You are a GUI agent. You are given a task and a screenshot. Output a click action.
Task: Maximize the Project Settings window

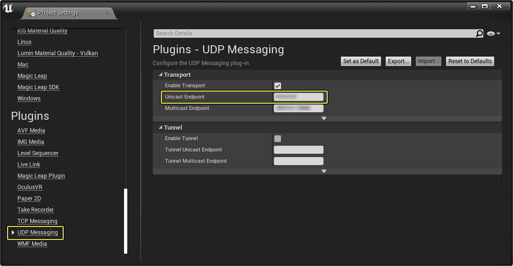[485, 6]
